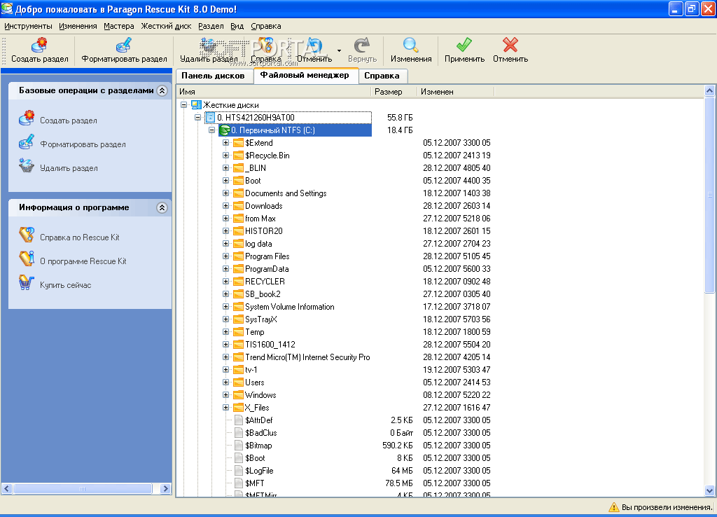Click the info icon beside О программе Rescue Kit
Viewport: 717px width, 517px height.
[x=27, y=259]
